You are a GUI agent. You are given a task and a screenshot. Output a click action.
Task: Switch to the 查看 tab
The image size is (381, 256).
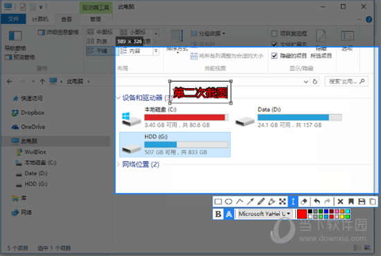click(x=67, y=19)
